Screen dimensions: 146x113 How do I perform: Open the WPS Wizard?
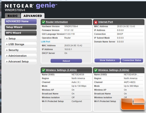tap(21, 33)
